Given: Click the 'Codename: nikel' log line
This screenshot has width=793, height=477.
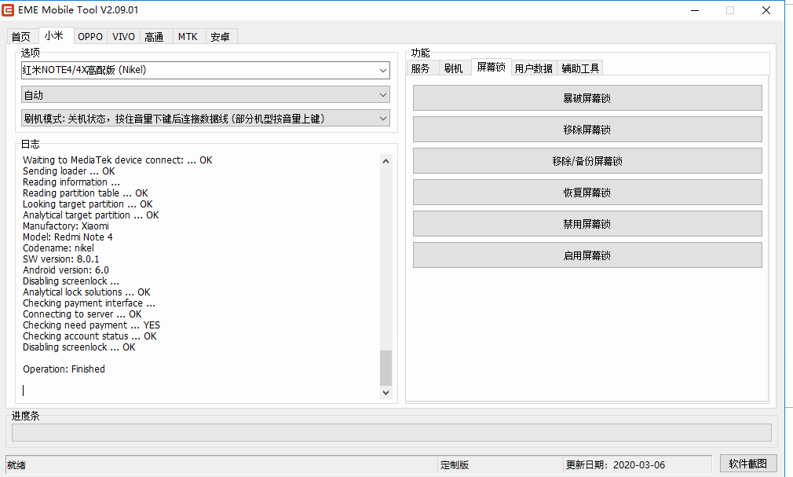Looking at the screenshot, I should [58, 248].
